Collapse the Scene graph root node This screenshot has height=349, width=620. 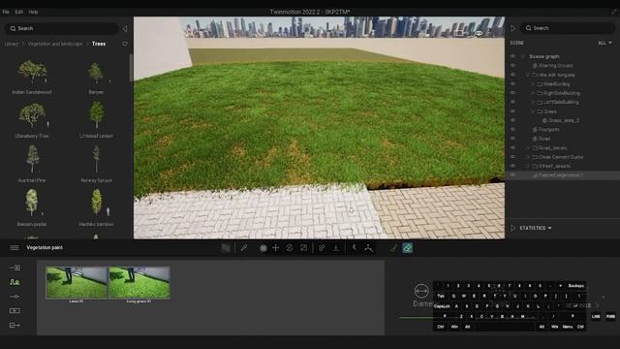523,56
